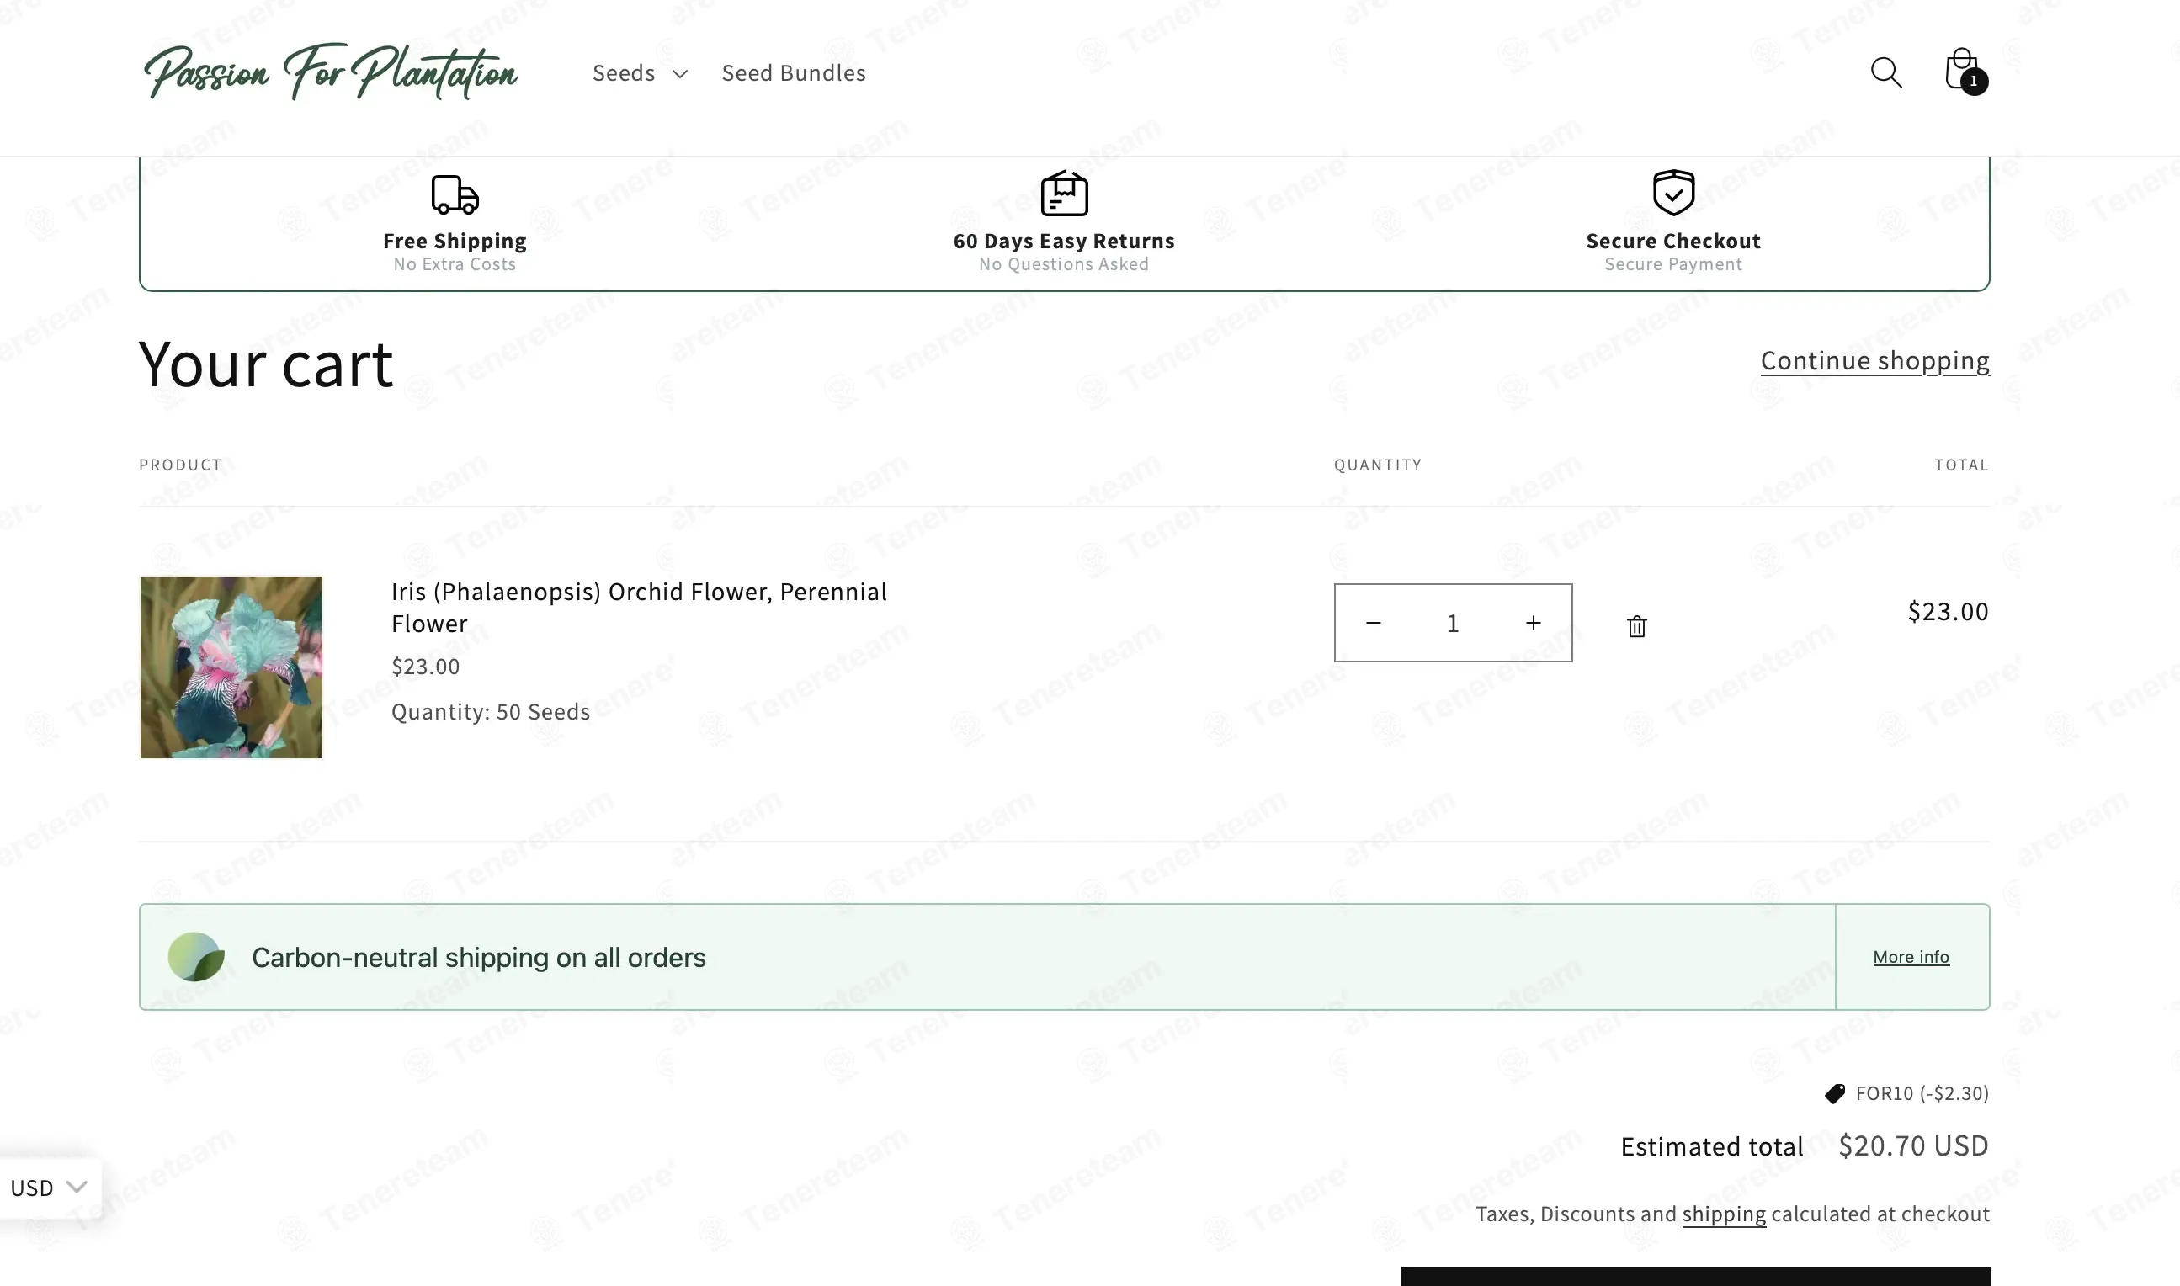Click the 60 Days Easy Returns box icon
The height and width of the screenshot is (1286, 2180).
coord(1063,193)
